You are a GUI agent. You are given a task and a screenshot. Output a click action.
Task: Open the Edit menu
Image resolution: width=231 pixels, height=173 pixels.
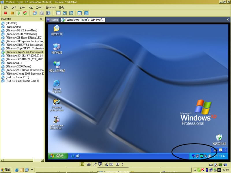[14, 7]
